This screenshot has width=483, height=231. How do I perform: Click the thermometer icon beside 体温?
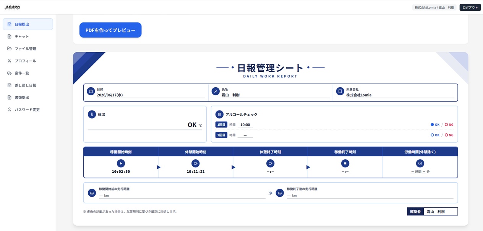pyautogui.click(x=92, y=114)
